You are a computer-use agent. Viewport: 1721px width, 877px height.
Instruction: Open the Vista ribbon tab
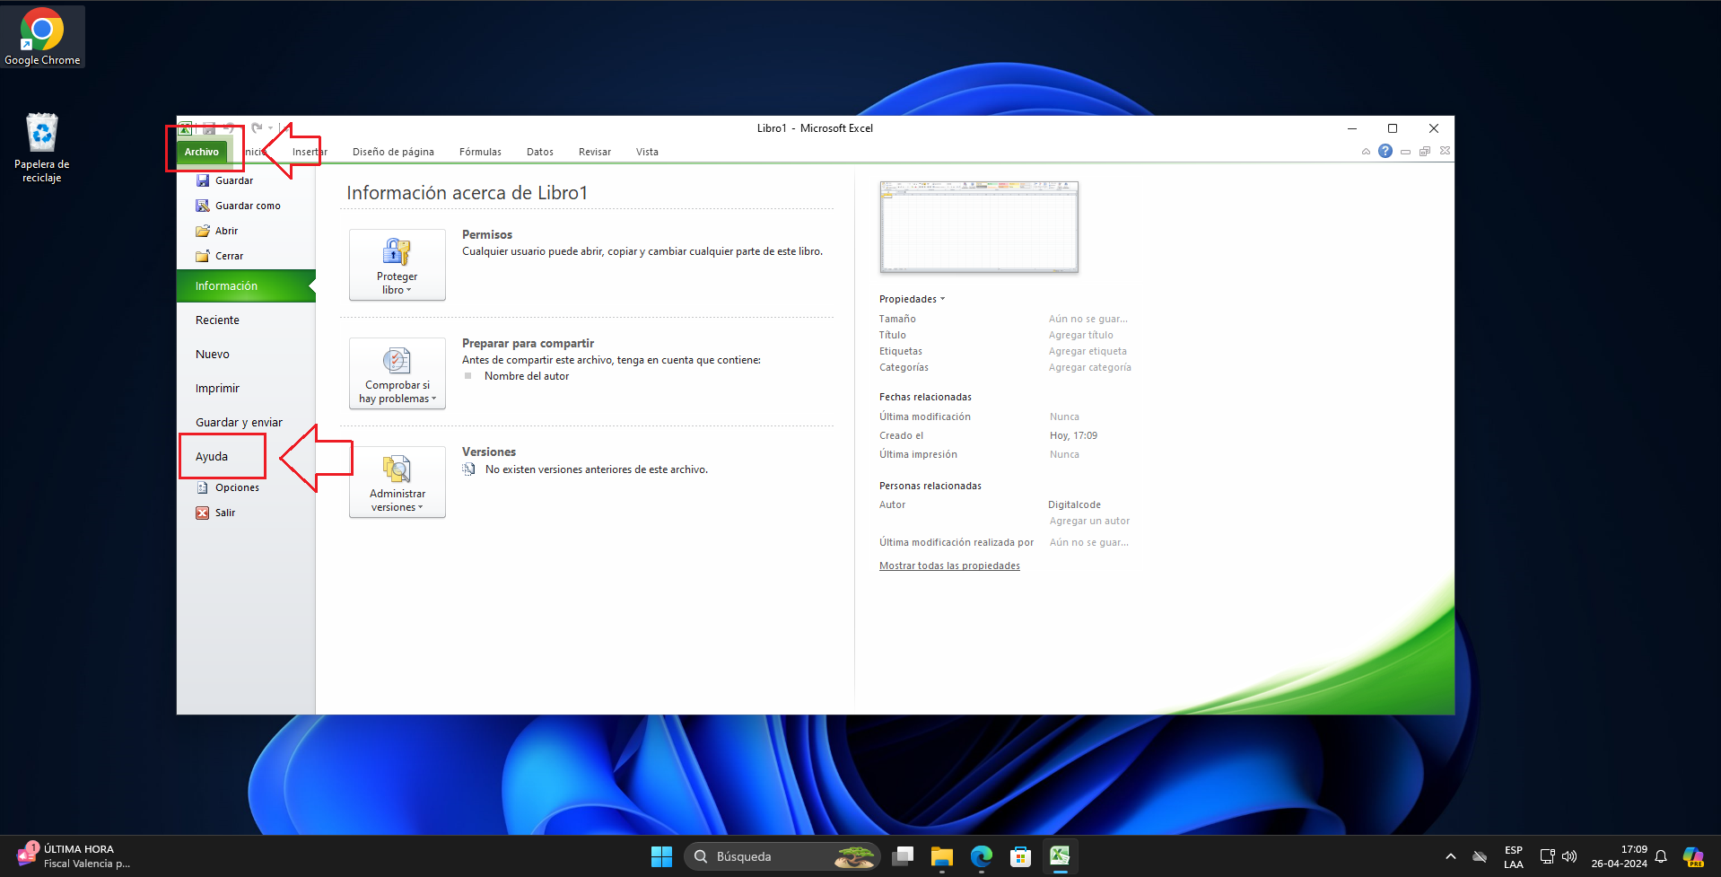647,152
